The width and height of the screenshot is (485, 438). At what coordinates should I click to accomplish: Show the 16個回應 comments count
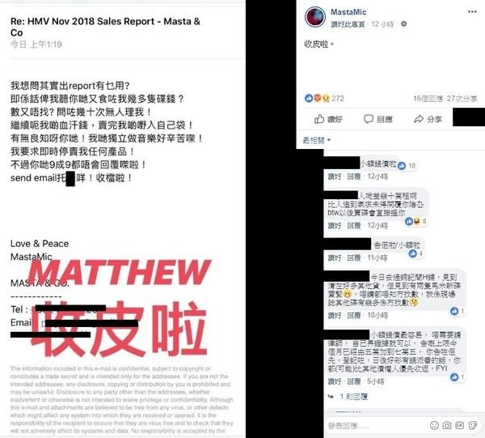tap(428, 99)
